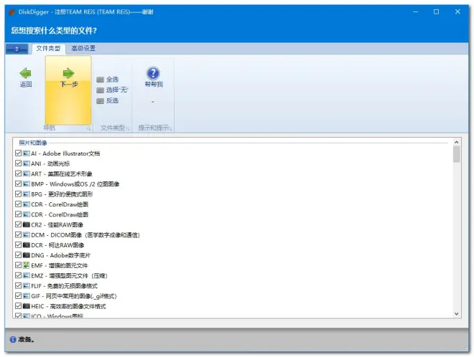The width and height of the screenshot is (474, 357).
Task: Click the info icon beside 准备 status
Action: coord(13,340)
